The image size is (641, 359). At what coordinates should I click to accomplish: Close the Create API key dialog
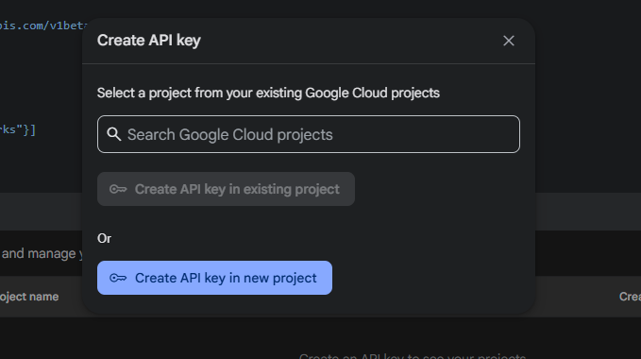pyautogui.click(x=509, y=41)
